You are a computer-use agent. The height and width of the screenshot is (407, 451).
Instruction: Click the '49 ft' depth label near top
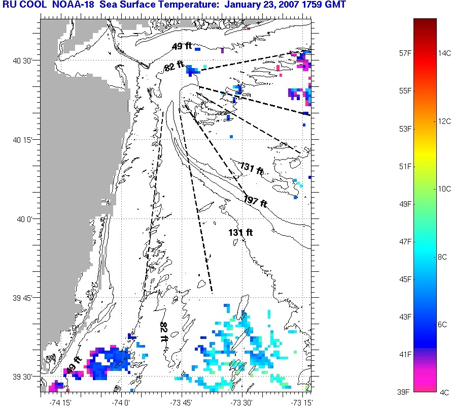182,46
